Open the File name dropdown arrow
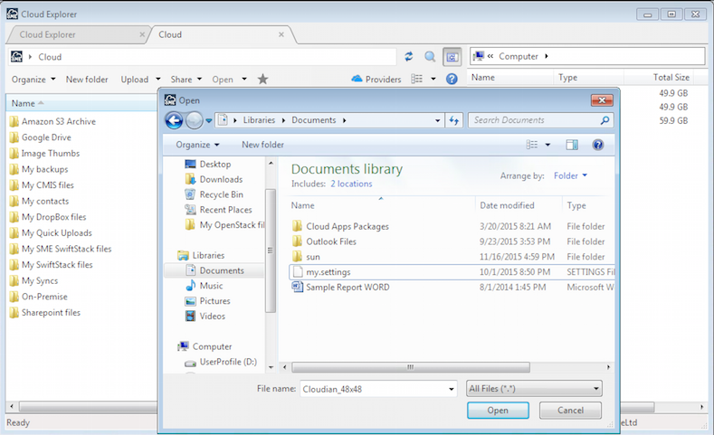Viewport: 714px width, 435px height. tap(451, 389)
